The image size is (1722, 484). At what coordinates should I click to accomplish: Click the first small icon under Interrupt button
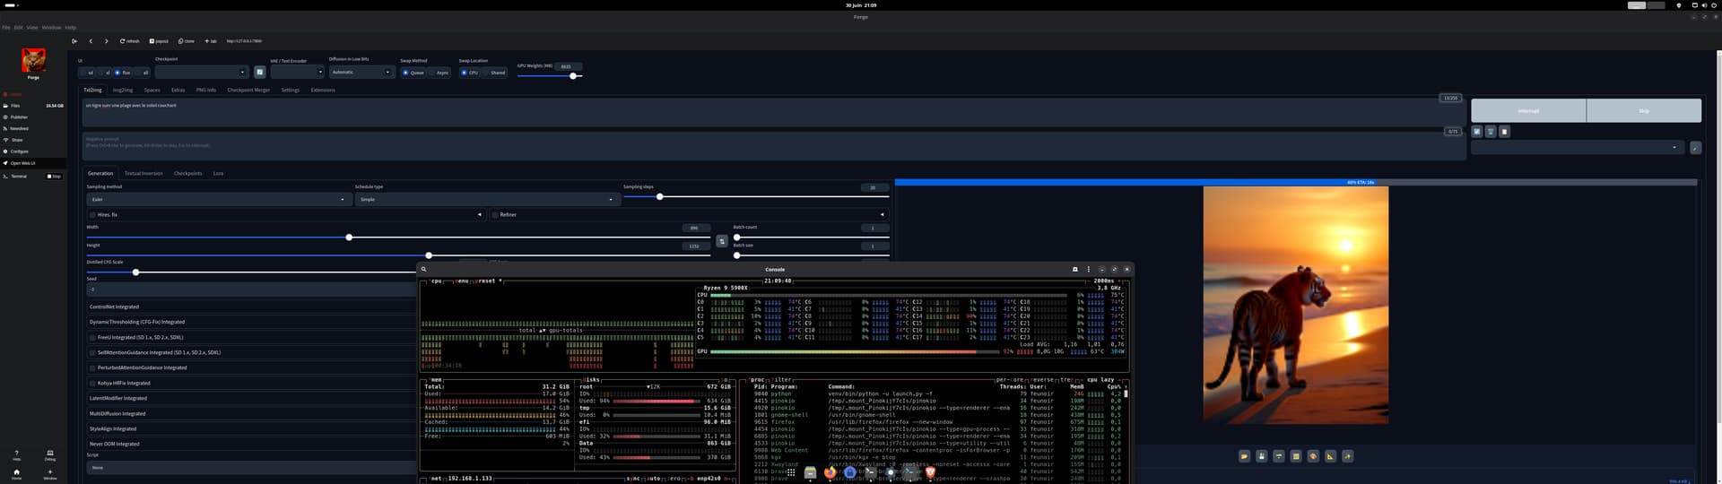(1476, 132)
